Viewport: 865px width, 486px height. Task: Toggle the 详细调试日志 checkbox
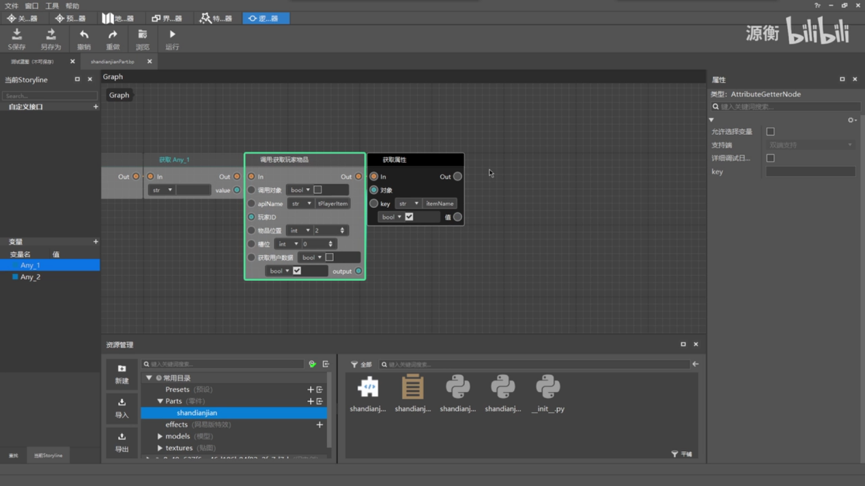click(770, 158)
